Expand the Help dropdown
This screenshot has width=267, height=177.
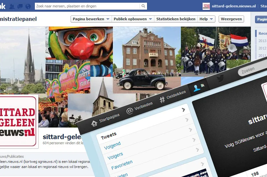click(x=206, y=19)
